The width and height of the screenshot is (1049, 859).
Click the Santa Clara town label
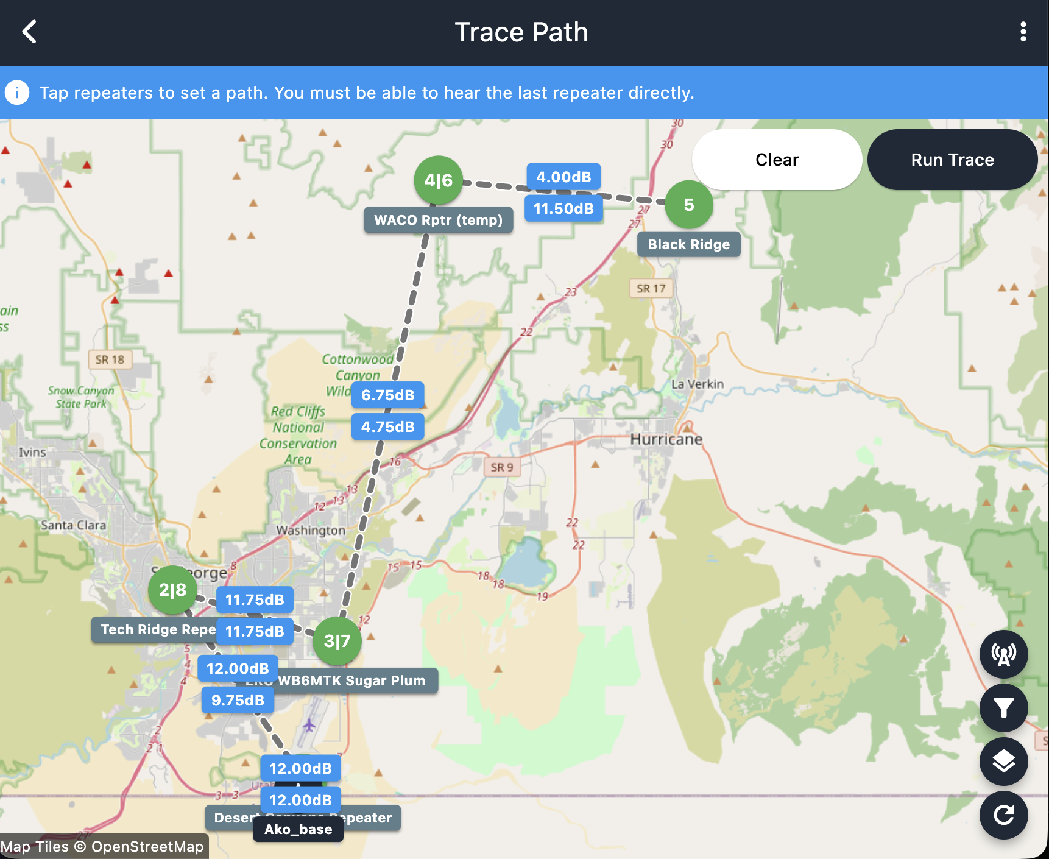pos(73,525)
